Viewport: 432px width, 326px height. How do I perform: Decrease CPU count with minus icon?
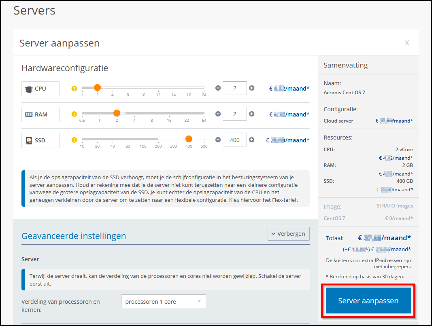218,88
